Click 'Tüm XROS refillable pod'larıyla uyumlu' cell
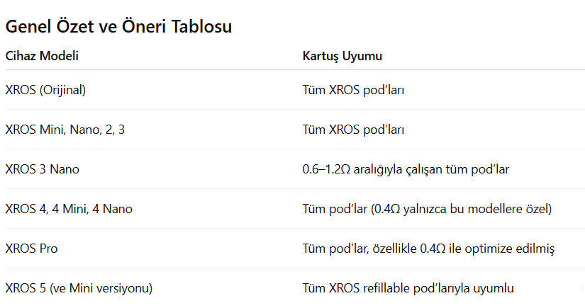 coord(408,288)
